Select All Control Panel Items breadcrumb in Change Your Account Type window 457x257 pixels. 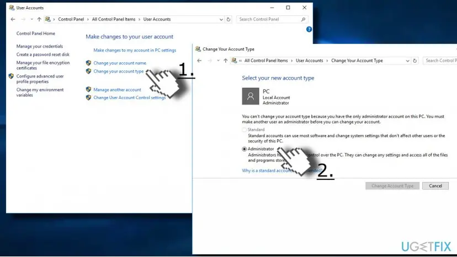(x=266, y=61)
